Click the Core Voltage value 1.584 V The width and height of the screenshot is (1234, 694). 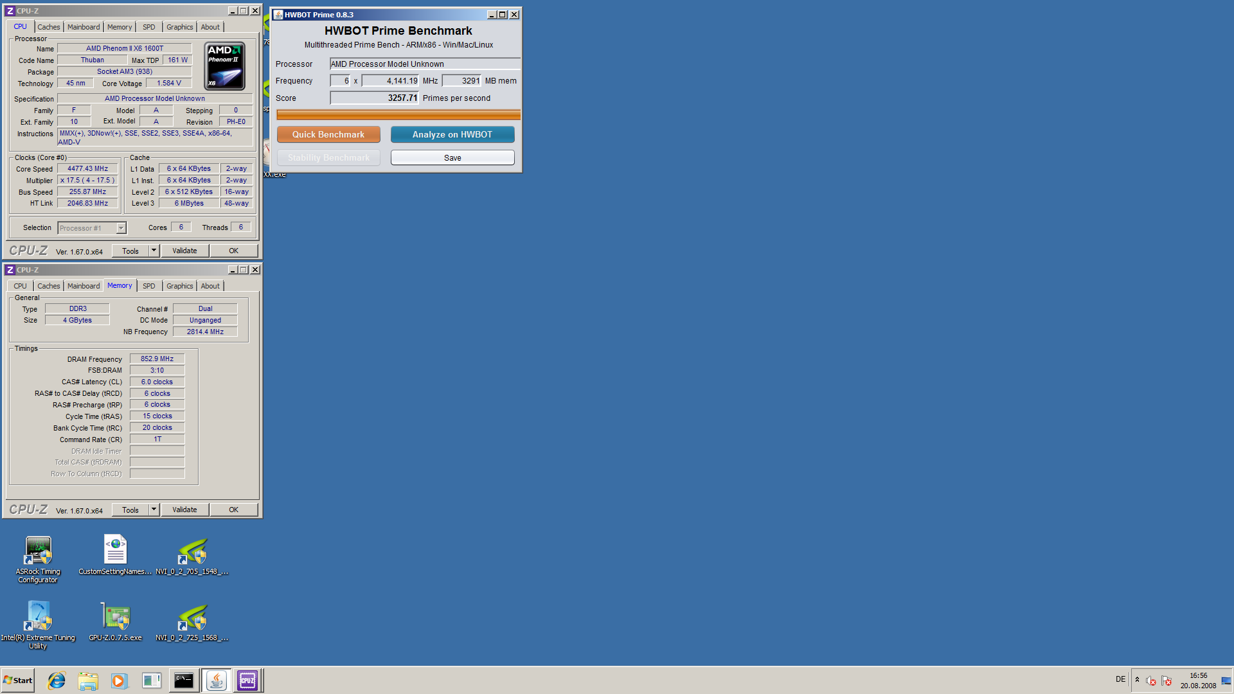pyautogui.click(x=169, y=83)
